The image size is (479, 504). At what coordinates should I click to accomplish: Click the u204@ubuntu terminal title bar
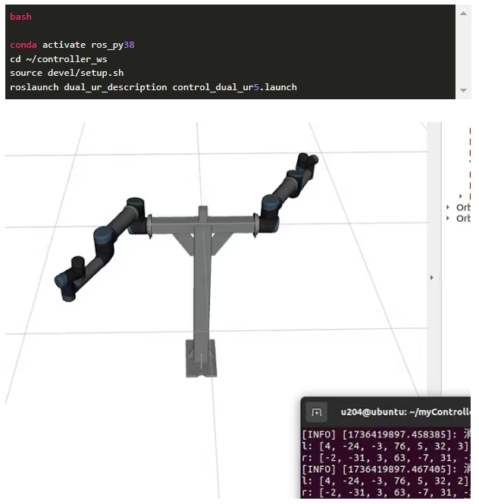click(403, 412)
